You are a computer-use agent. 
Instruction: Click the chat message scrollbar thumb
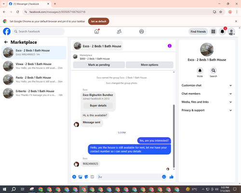click(x=174, y=136)
